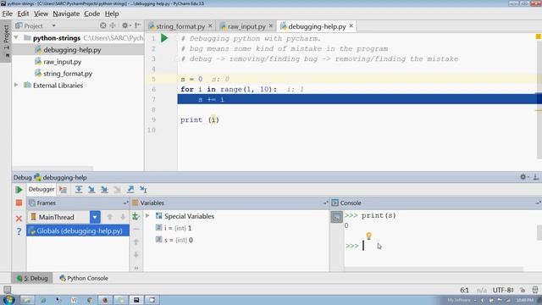The width and height of the screenshot is (542, 305).
Task: Select the 5: Debug tool tab
Action: pos(32,278)
